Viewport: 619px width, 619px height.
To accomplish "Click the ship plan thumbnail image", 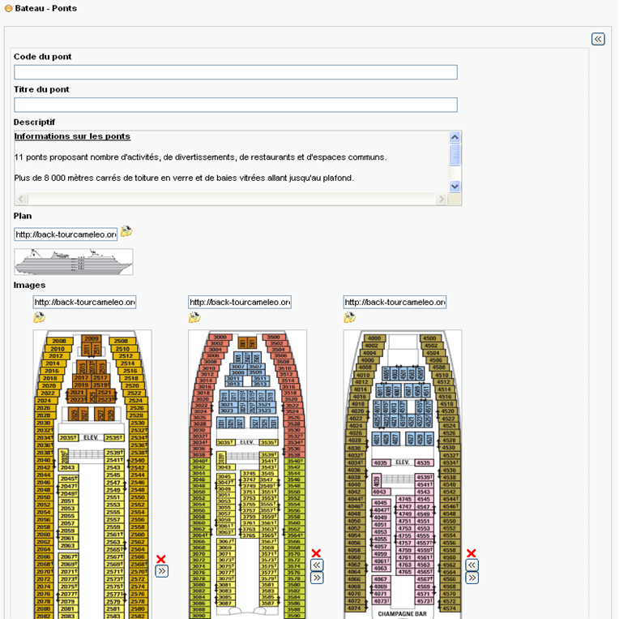I will tap(74, 262).
